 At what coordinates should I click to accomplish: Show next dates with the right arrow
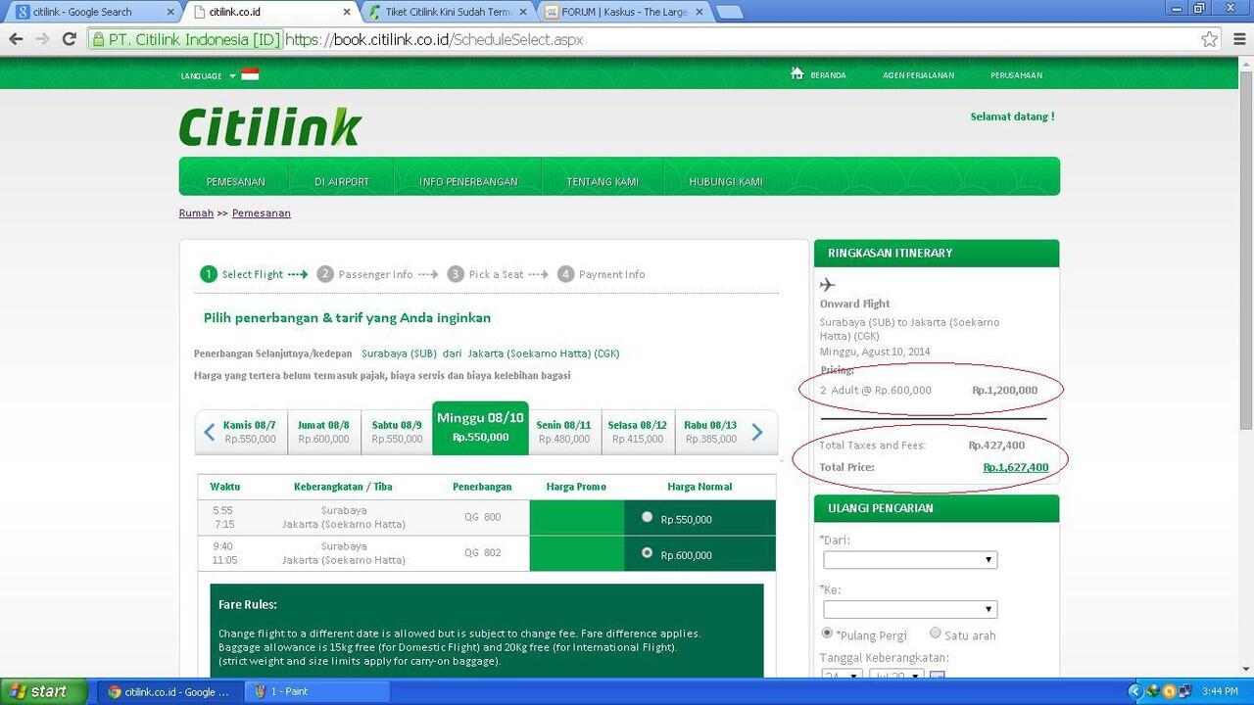tap(757, 432)
